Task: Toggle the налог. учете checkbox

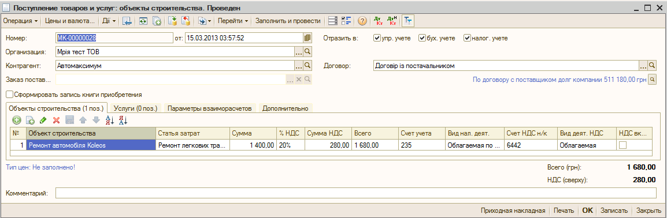Action: (x=467, y=38)
